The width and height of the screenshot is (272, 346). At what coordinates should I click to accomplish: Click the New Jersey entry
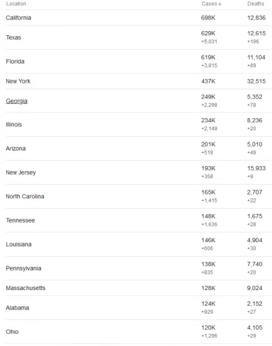pyautogui.click(x=21, y=172)
